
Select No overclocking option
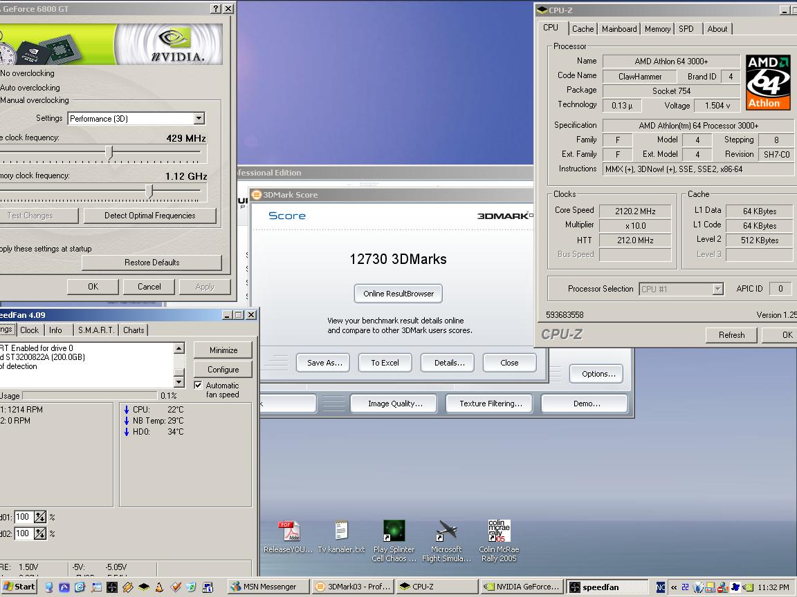pyautogui.click(x=28, y=73)
